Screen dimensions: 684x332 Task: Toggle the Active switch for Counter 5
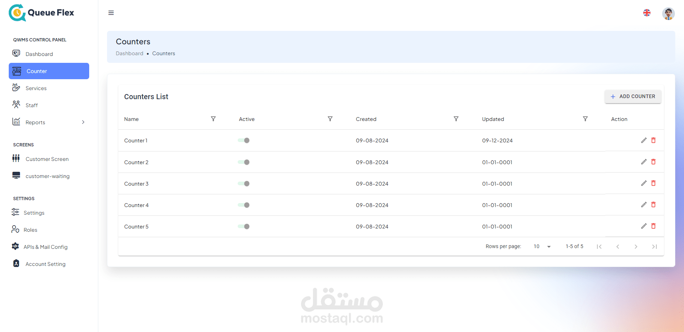(244, 226)
